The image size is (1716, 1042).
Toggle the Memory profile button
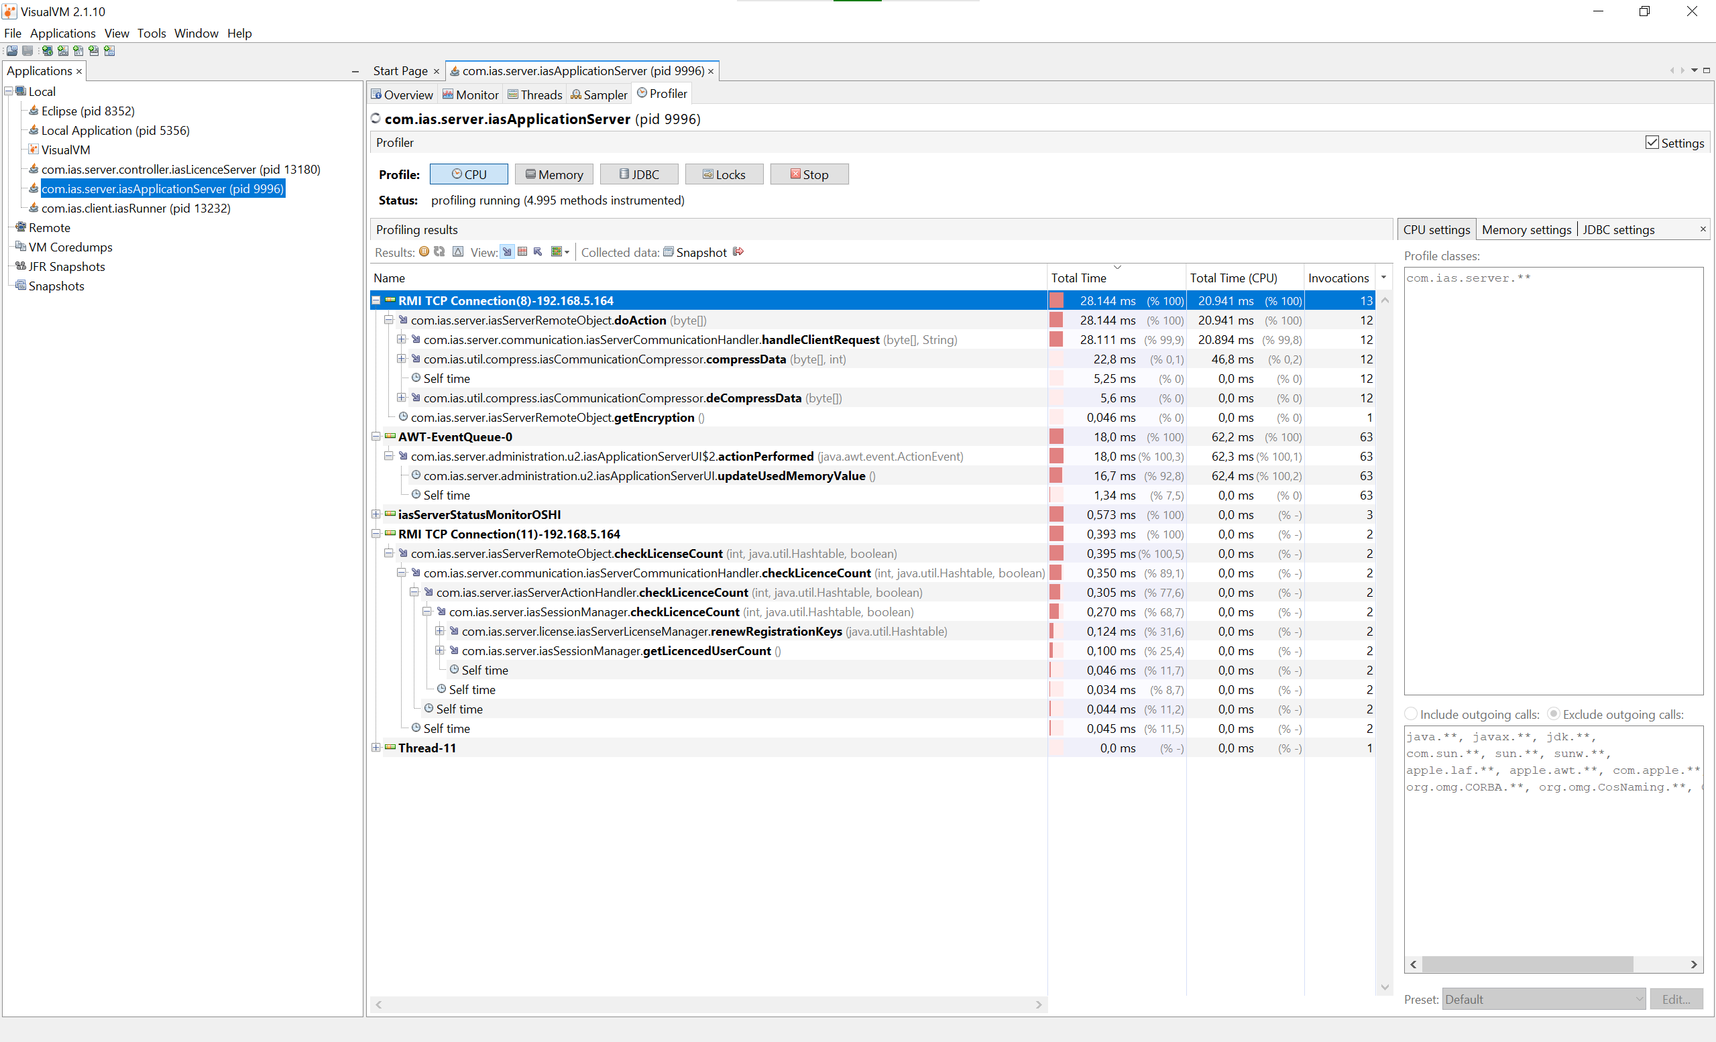(554, 174)
